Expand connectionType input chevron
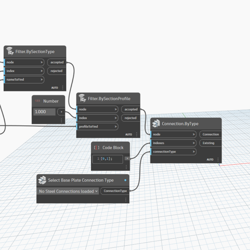250x250 pixels. [194, 151]
